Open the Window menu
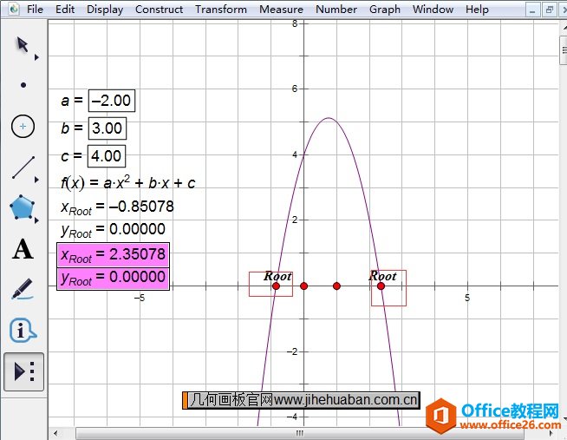This screenshot has width=567, height=440. click(433, 9)
